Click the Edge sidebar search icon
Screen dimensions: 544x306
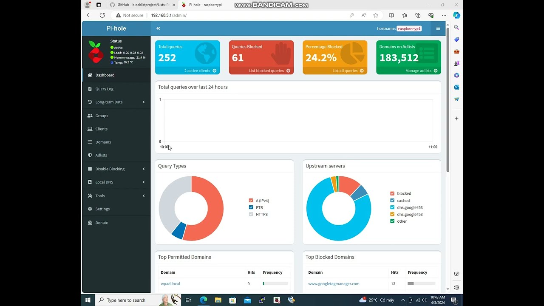(456, 27)
